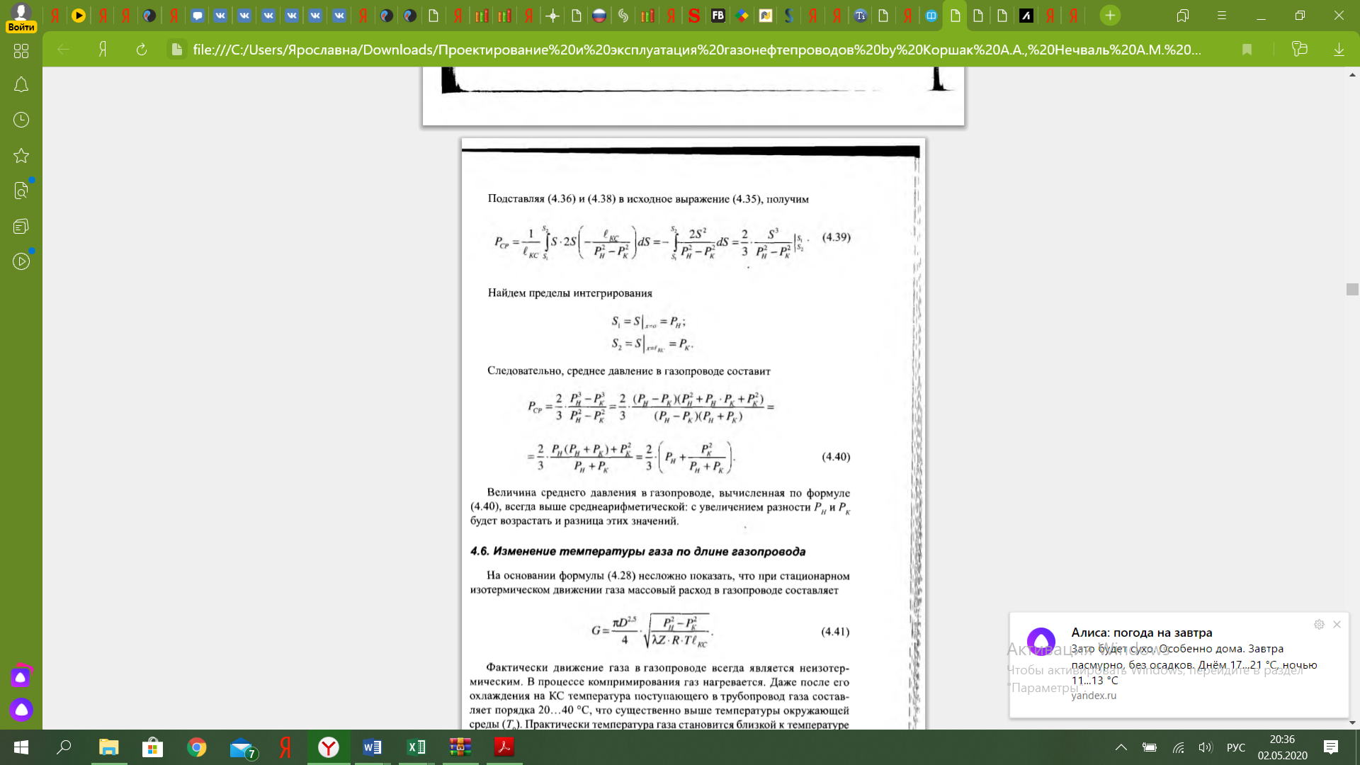Open Excel from the taskbar
This screenshot has width=1360, height=765.
[x=416, y=747]
